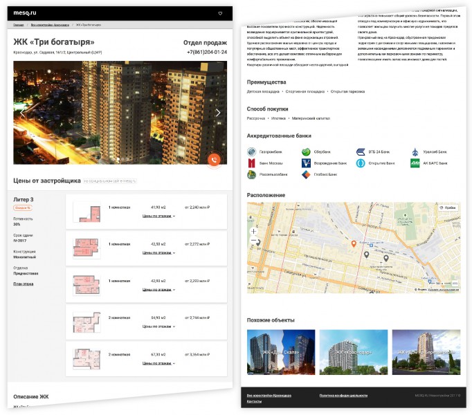This screenshot has height=415, width=472.
Task: Click the Скидка % badge under Литер 3
Action: 23,207
